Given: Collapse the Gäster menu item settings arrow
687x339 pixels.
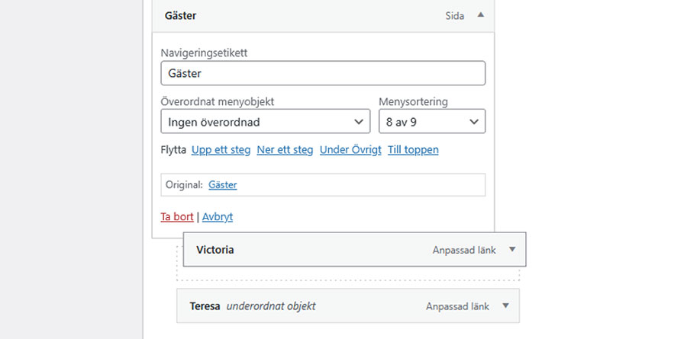Looking at the screenshot, I should pos(480,14).
